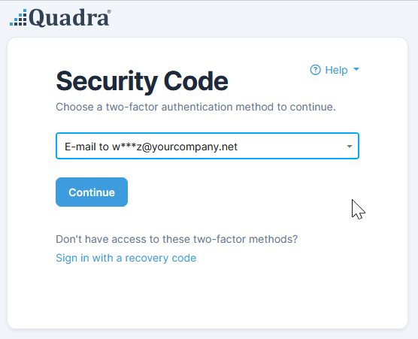This screenshot has width=418, height=339.
Task: Click the Quadra dotted bars logo icon
Action: click(x=18, y=17)
